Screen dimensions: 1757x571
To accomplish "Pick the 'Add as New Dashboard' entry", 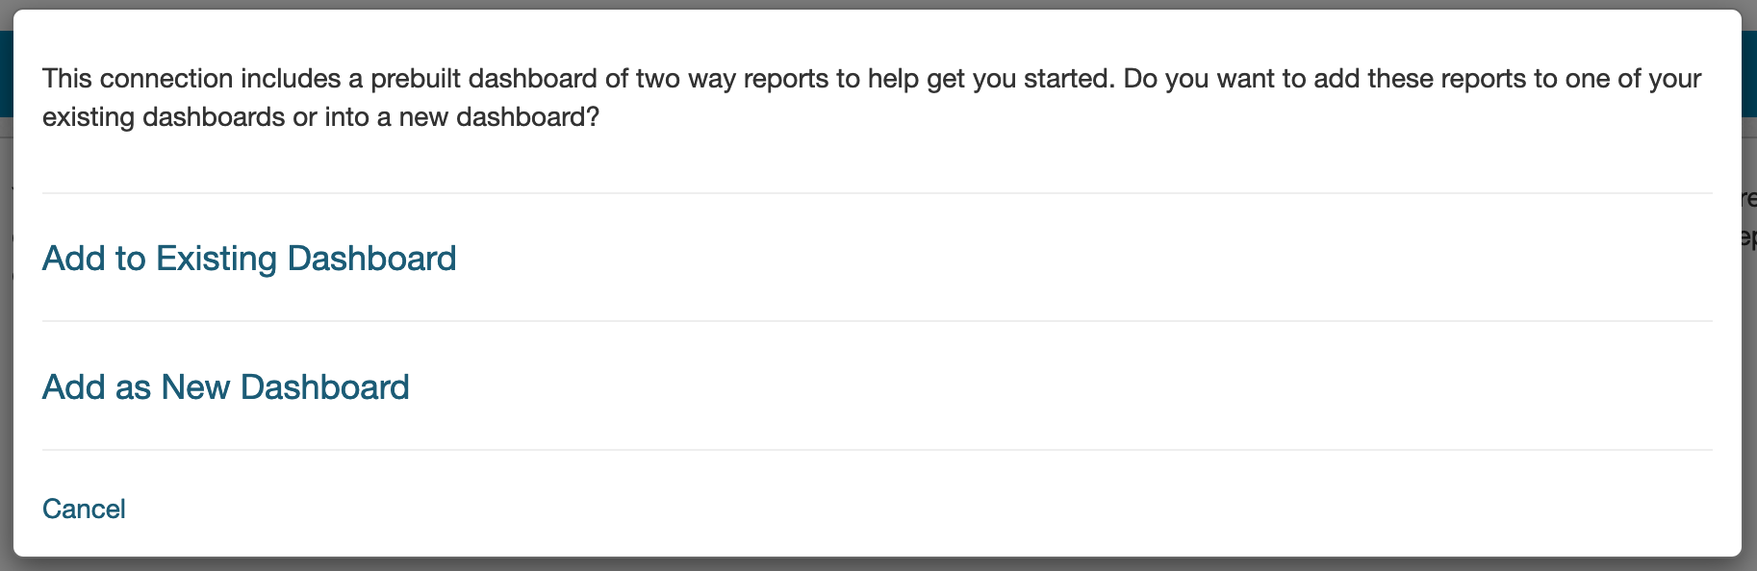I will (226, 387).
